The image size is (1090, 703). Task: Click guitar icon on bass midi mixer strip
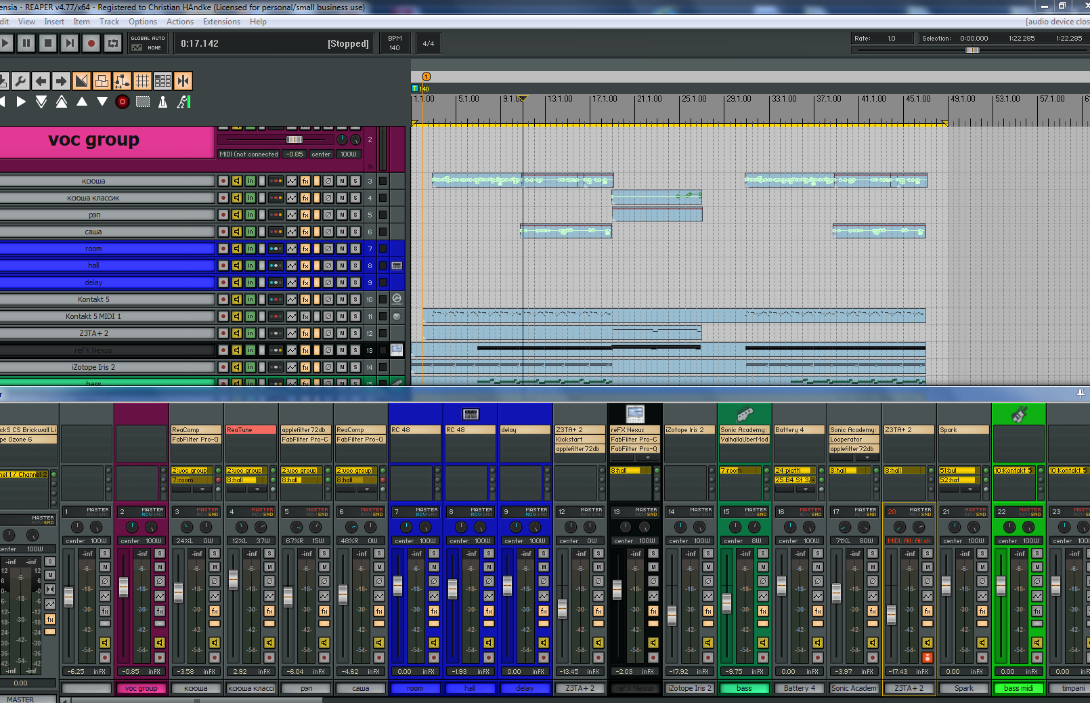[x=1019, y=414]
